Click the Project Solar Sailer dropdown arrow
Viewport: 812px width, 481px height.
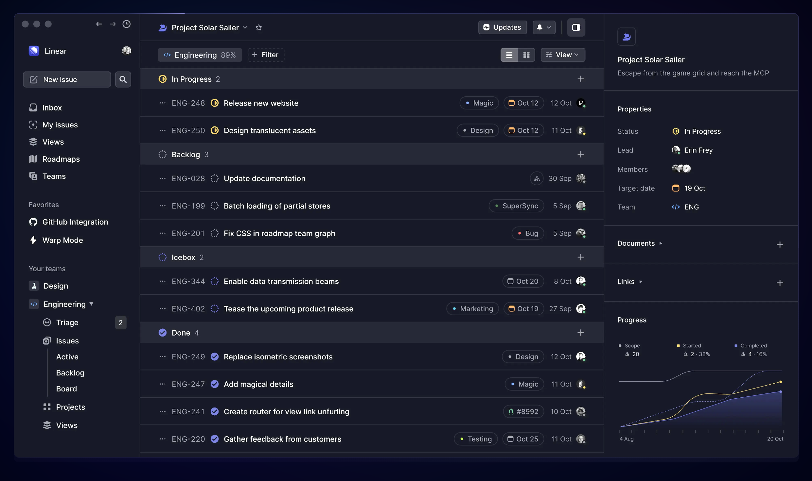[245, 27]
